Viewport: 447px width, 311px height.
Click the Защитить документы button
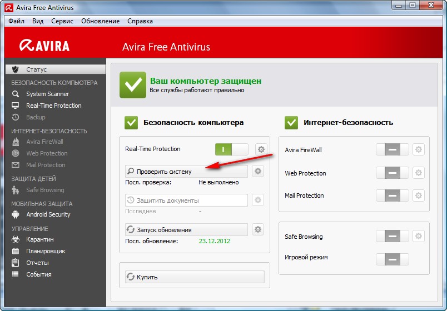click(186, 200)
